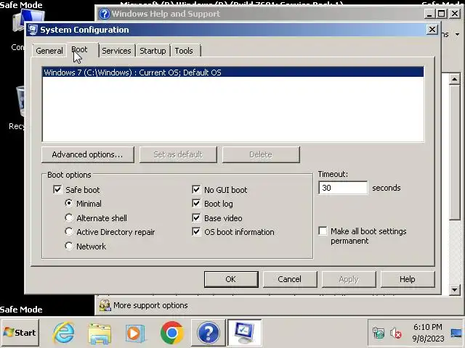Switch to Help and Support taskbar button

pos(208,333)
